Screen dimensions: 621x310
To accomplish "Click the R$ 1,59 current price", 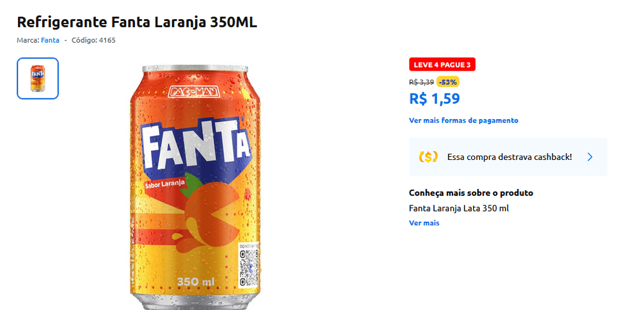I will [x=435, y=99].
